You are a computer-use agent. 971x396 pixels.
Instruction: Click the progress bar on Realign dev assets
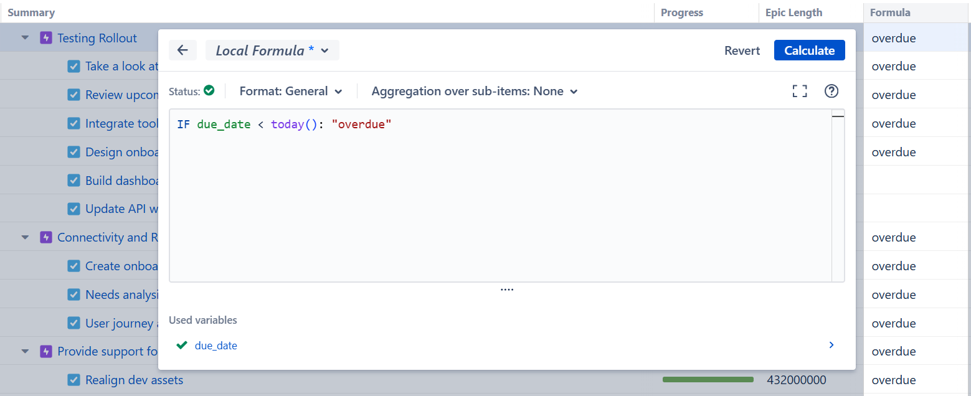[708, 379]
